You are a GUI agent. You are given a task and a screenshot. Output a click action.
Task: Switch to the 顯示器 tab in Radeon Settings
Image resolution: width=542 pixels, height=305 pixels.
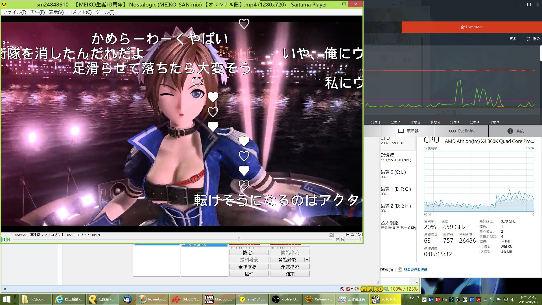pos(408,131)
